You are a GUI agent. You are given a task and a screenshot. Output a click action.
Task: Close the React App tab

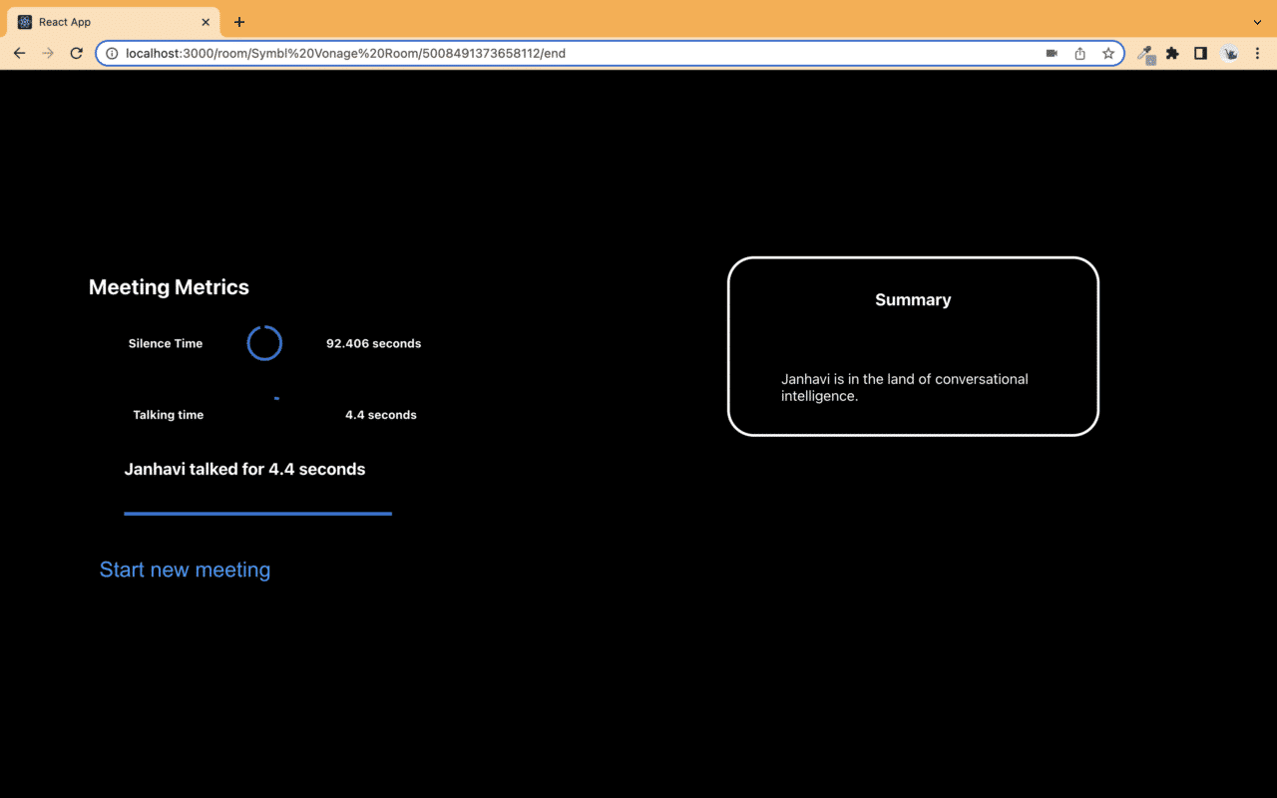coord(206,22)
